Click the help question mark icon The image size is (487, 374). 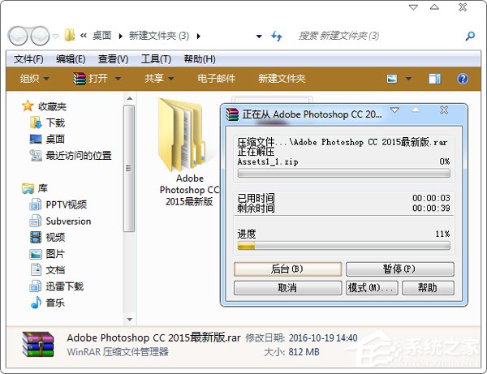pyautogui.click(x=463, y=79)
